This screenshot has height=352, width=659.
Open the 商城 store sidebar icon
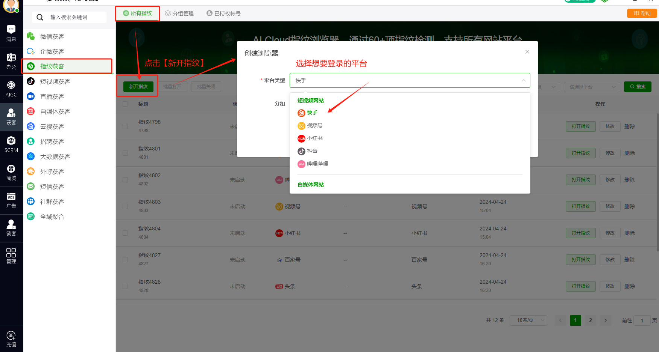coord(11,173)
